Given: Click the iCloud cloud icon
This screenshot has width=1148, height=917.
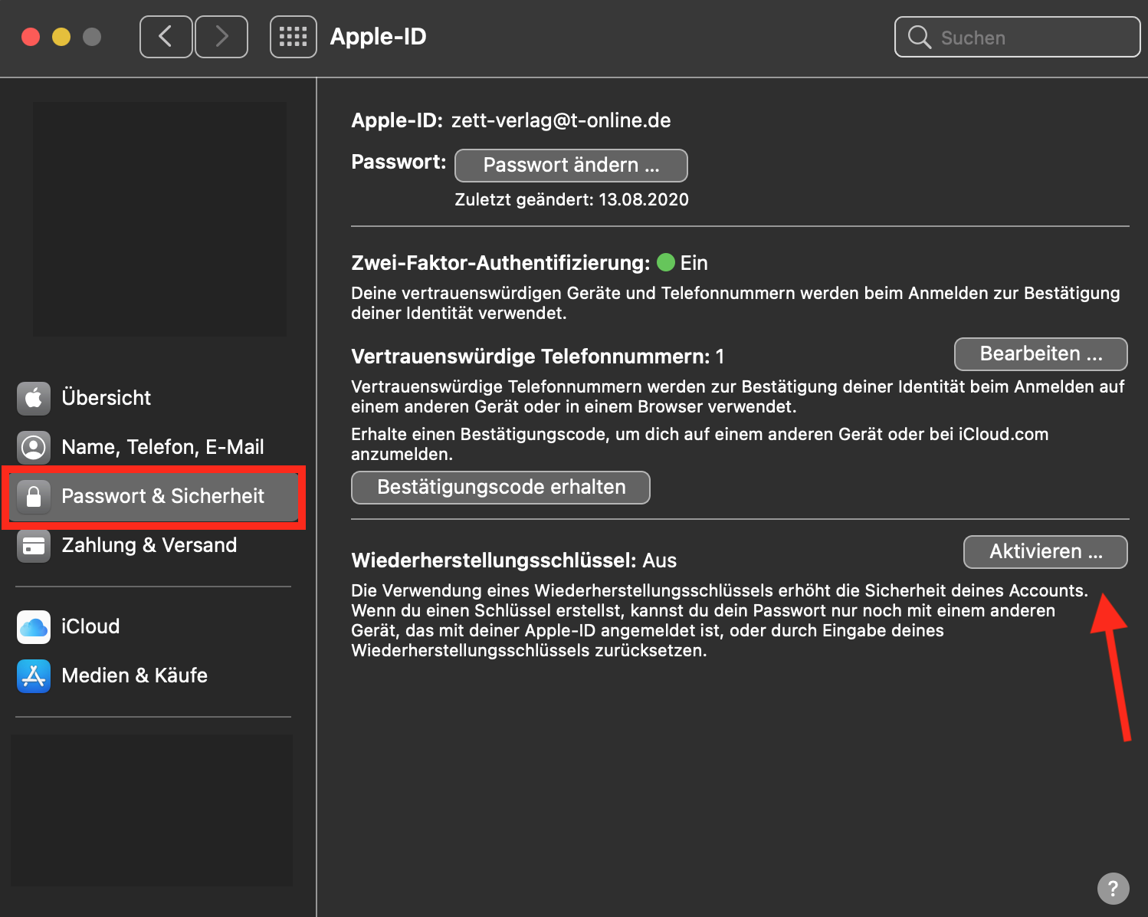Looking at the screenshot, I should [34, 626].
